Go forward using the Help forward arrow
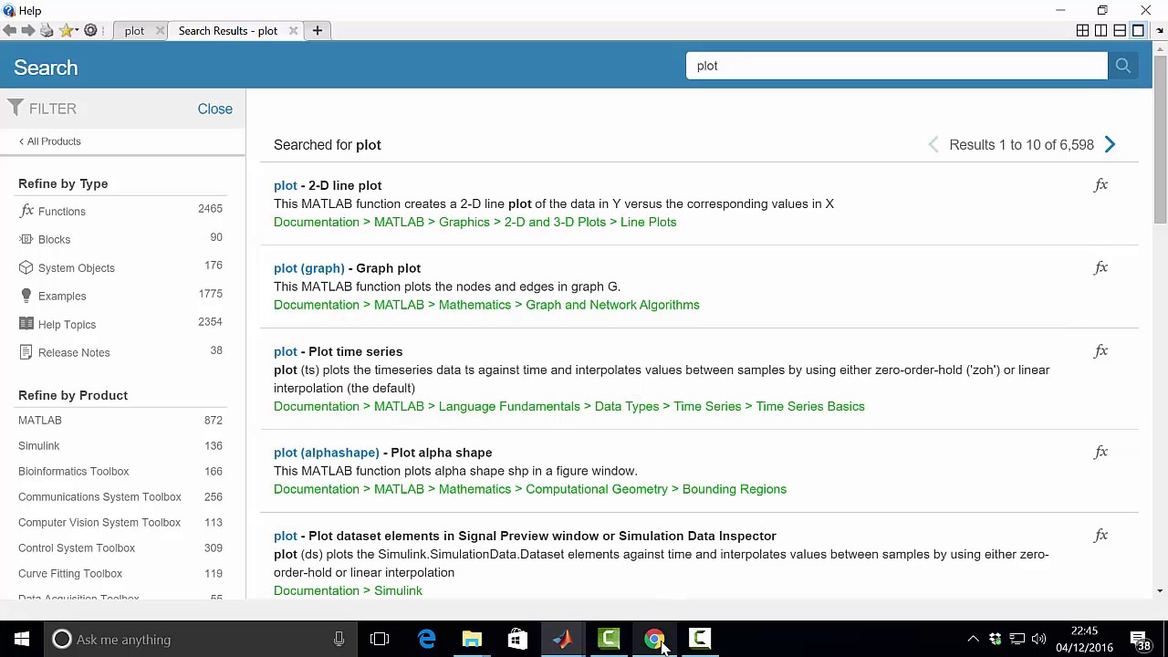1168x657 pixels. pyautogui.click(x=28, y=30)
